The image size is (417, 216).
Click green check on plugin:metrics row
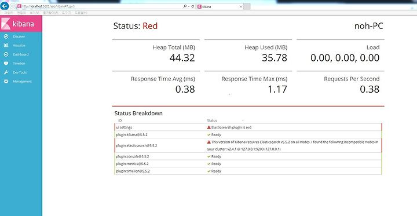click(x=209, y=164)
